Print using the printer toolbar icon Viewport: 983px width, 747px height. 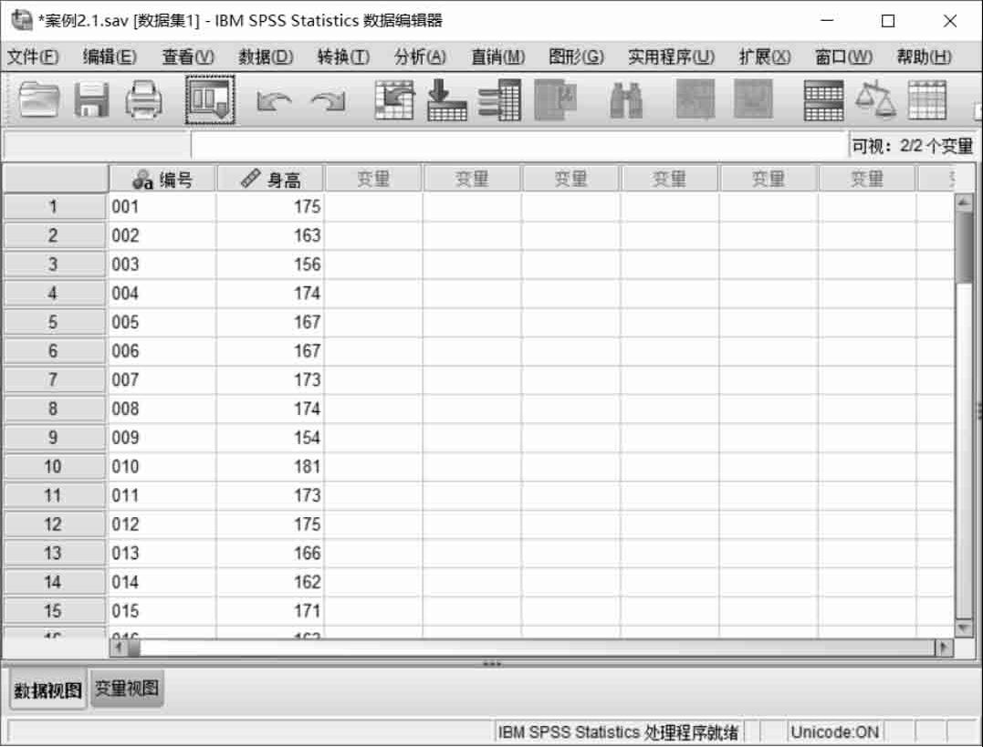pyautogui.click(x=143, y=99)
